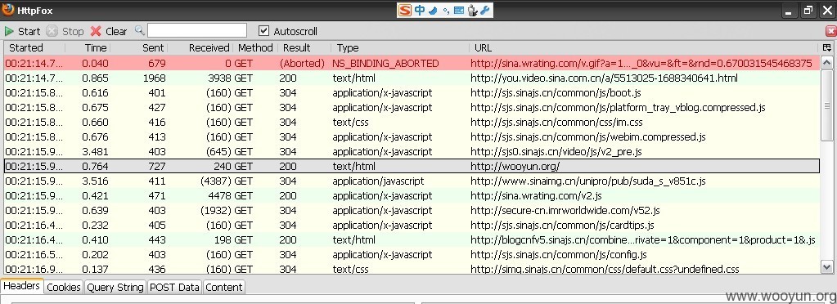Sort by the Type column header
Screen dimensions: 837x304
coord(400,47)
